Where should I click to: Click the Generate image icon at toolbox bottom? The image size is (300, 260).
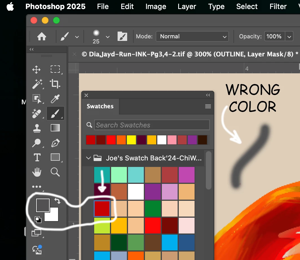pyautogui.click(x=37, y=250)
